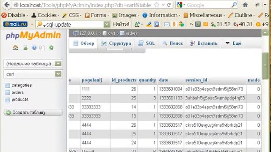Open the mail.ru logo button

(x=15, y=24)
